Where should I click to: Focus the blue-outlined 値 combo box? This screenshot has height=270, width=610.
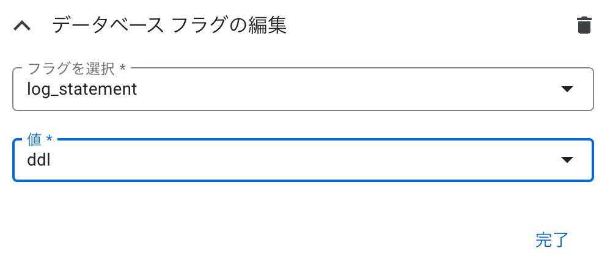pos(303,160)
